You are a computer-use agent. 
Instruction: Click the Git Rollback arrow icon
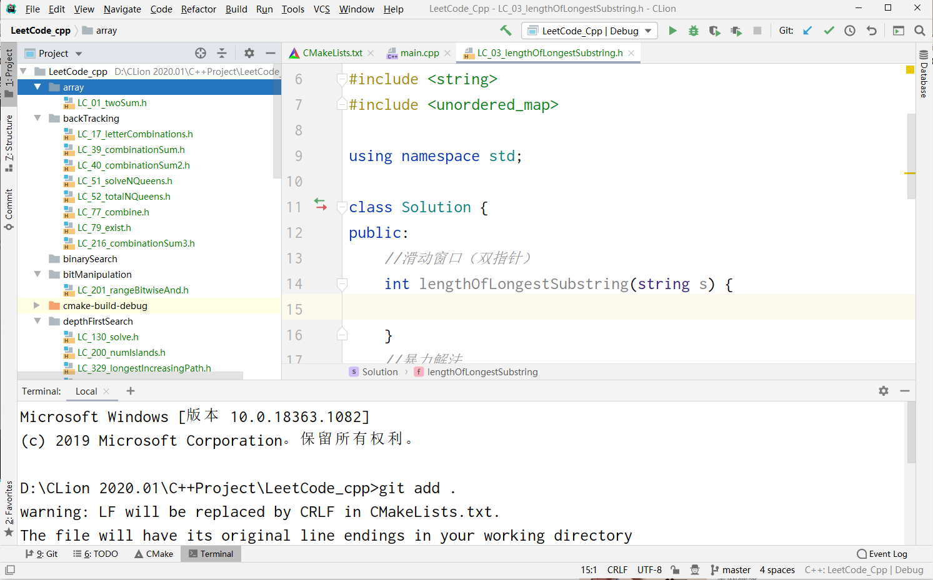click(872, 31)
